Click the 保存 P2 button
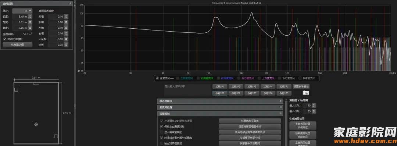 pos(236,93)
